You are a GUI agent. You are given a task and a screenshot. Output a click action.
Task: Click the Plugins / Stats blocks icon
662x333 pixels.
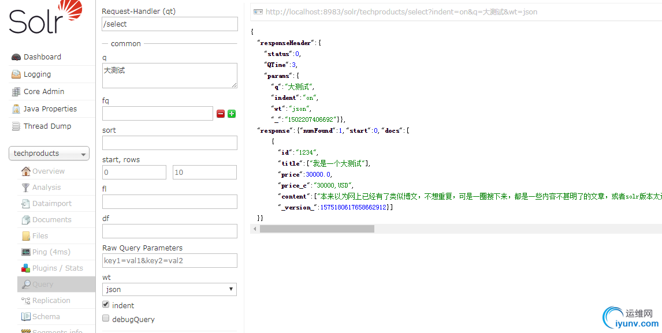click(x=26, y=268)
